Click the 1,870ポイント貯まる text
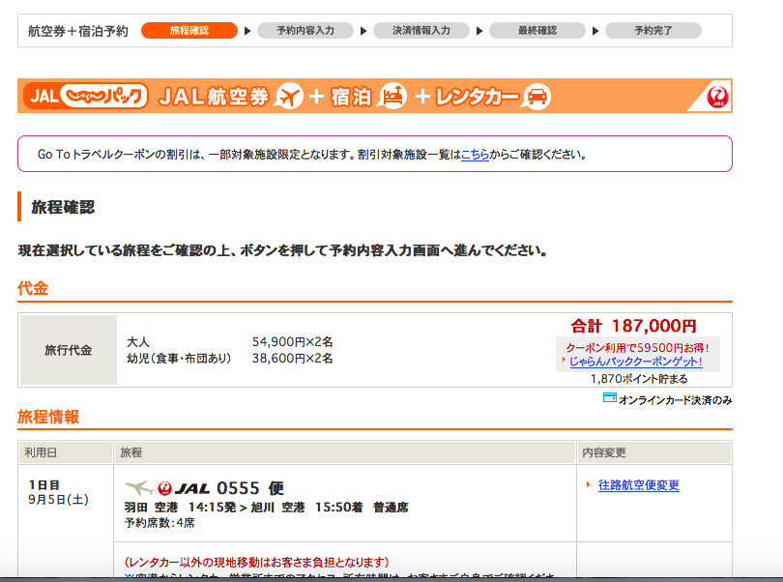Screen dimensions: 783x582 point(639,379)
